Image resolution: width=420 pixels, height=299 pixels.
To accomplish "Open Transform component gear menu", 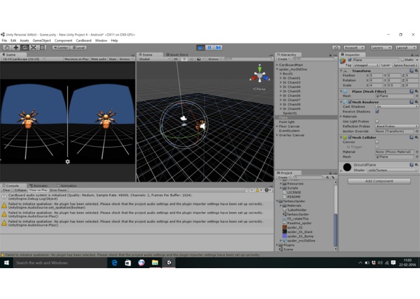I will [416, 71].
